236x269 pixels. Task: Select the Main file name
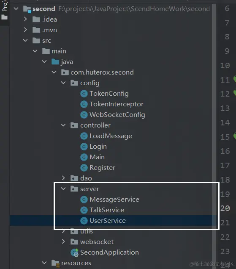[97, 157]
